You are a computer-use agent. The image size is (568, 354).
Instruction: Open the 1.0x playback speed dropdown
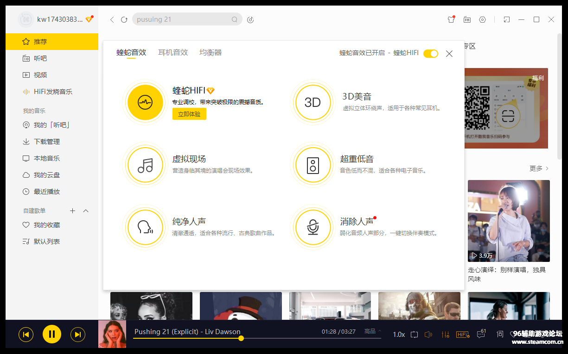pyautogui.click(x=400, y=334)
